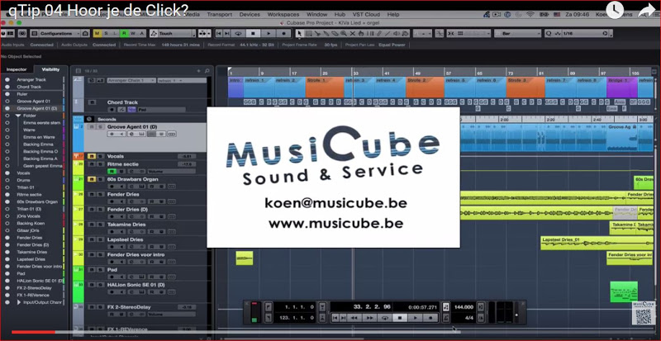
Task: Expand the Folder item in Visibility list
Action: tap(18, 116)
